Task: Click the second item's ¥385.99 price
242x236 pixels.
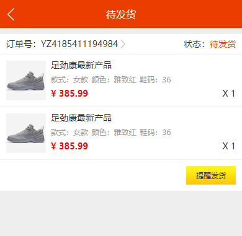Action: 69,146
